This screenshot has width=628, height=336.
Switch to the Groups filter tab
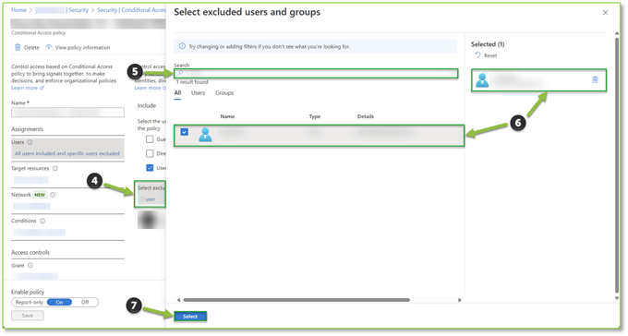tap(224, 92)
